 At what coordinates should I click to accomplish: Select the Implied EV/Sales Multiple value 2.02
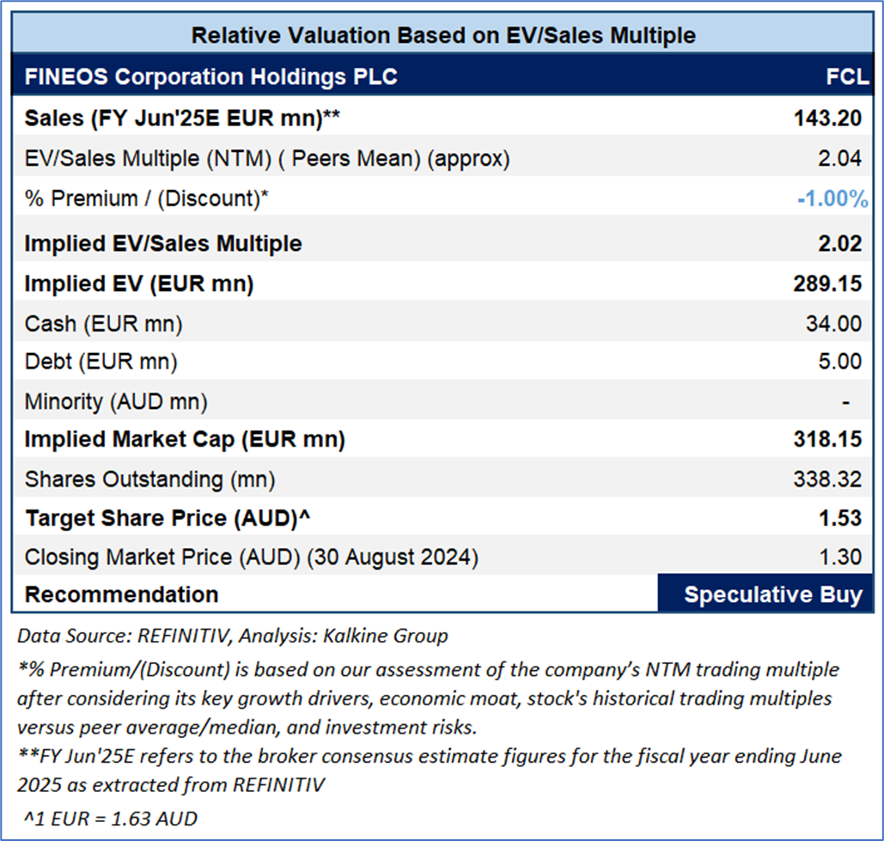[840, 244]
